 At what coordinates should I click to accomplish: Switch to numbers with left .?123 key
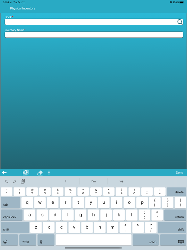pos(28,240)
